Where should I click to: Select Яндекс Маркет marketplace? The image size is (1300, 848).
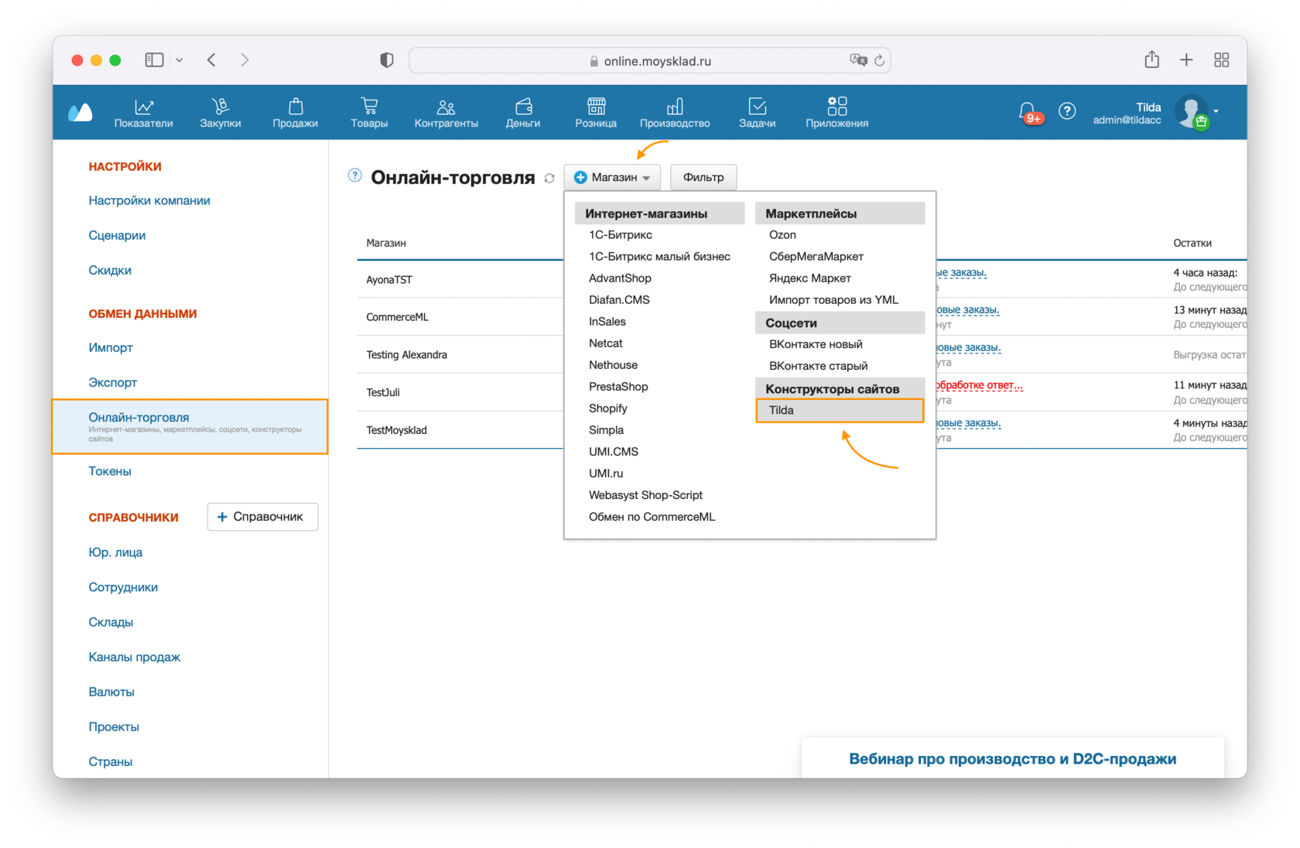click(x=809, y=278)
